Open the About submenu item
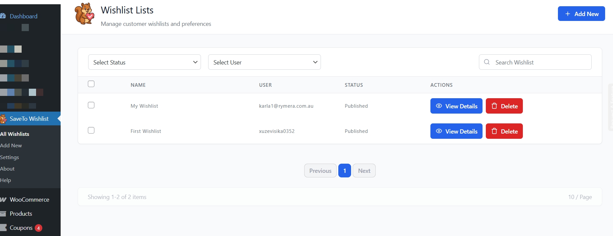 click(x=7, y=169)
